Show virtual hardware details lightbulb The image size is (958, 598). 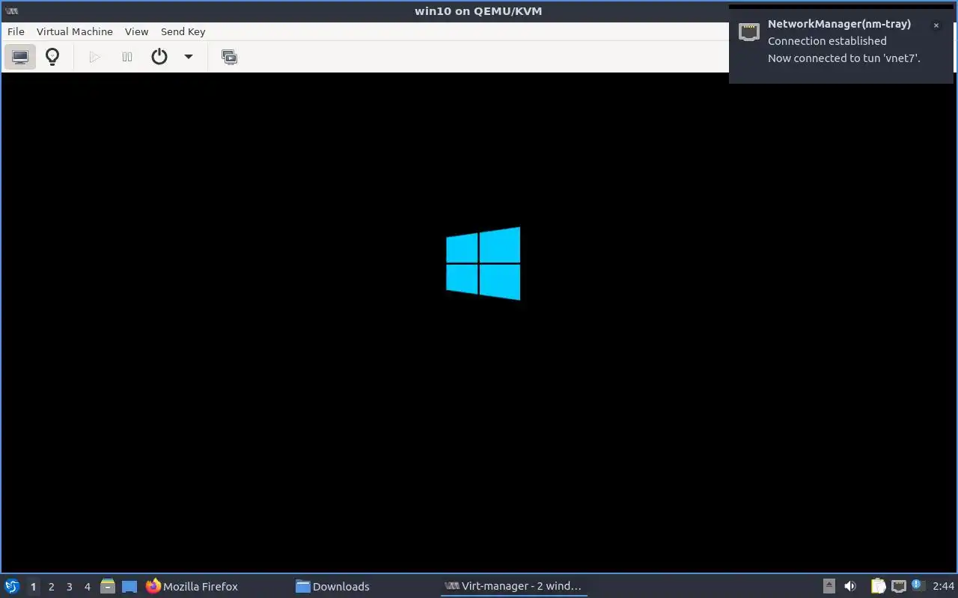coord(52,57)
